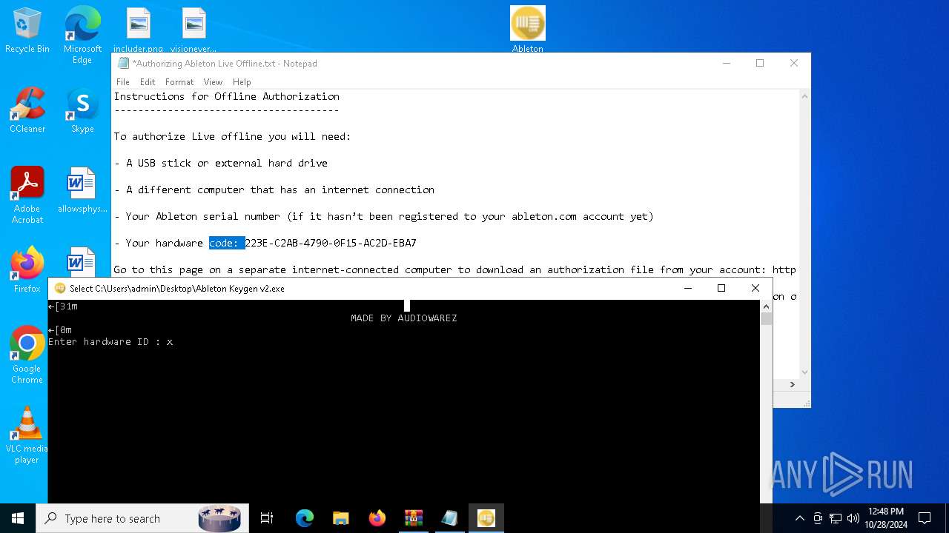This screenshot has height=533, width=949.
Task: Open the volume control tray icon
Action: [x=853, y=518]
